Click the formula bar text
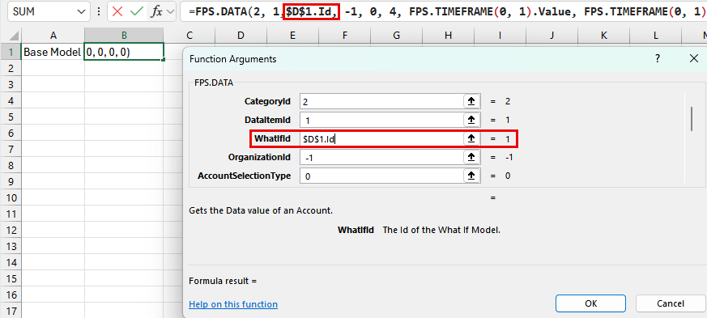The image size is (707, 318). coord(446,12)
